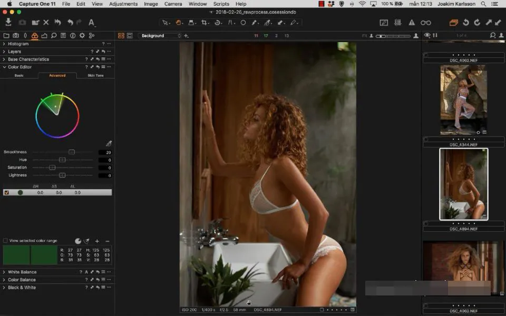Uncheck the green color range entry
Image resolution: width=506 pixels, height=316 pixels.
tap(6, 193)
